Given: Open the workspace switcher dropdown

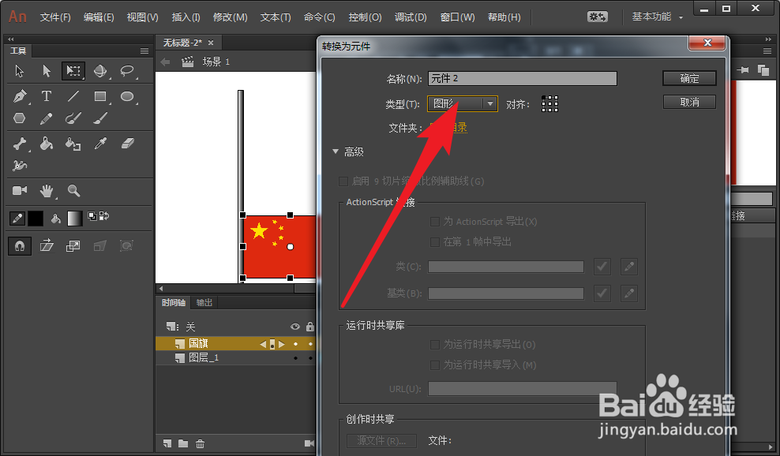Looking at the screenshot, I should [657, 17].
